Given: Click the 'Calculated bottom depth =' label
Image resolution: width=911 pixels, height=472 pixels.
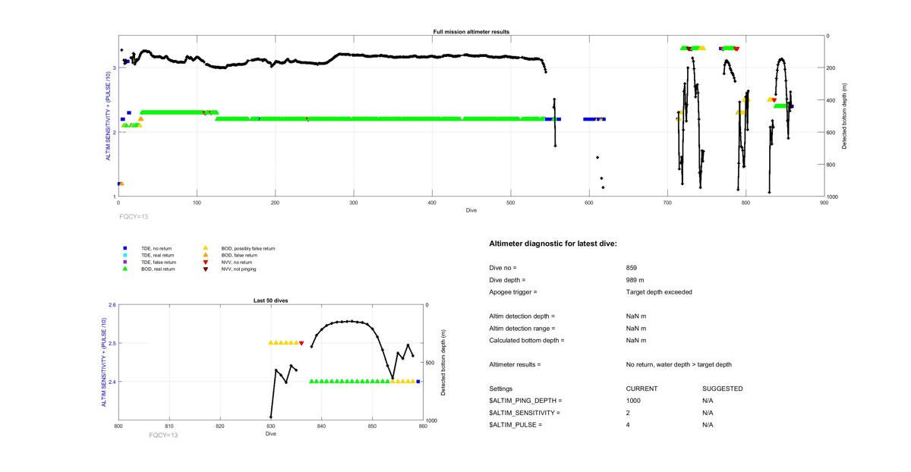Looking at the screenshot, I should pyautogui.click(x=525, y=341).
